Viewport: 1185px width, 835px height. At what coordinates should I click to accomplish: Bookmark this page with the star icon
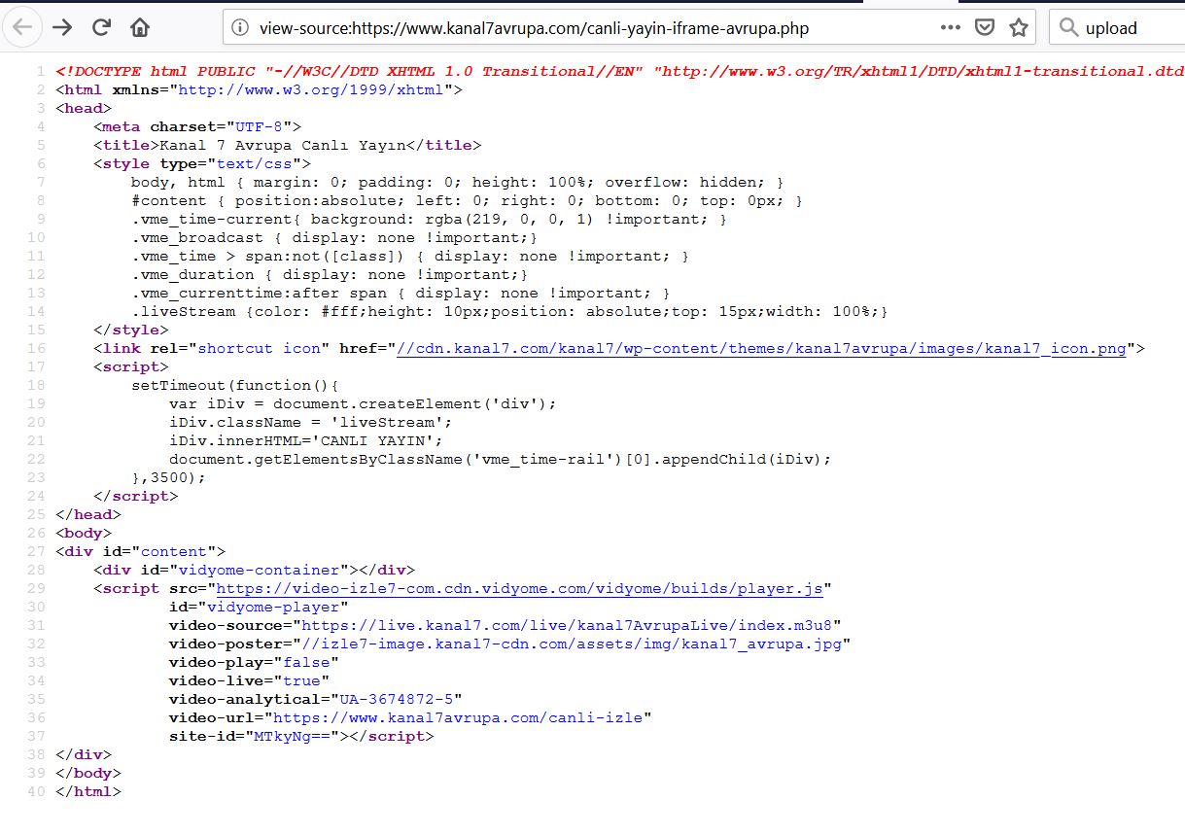1018,27
